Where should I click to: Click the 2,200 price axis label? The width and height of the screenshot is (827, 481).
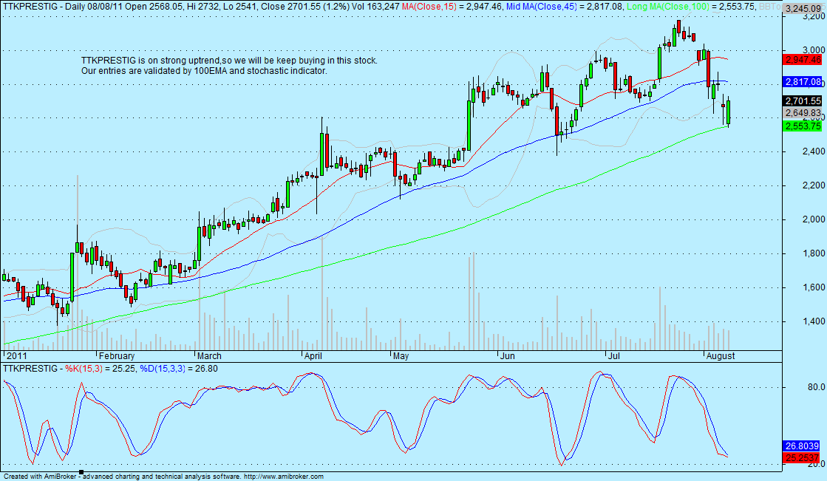pyautogui.click(x=813, y=185)
